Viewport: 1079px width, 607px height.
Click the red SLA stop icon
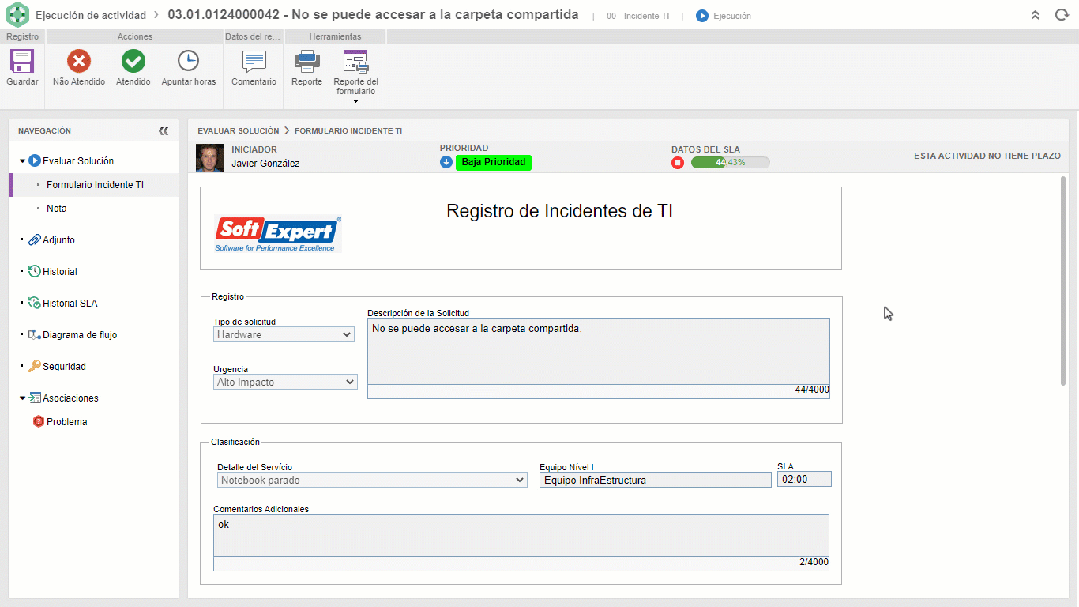point(678,163)
